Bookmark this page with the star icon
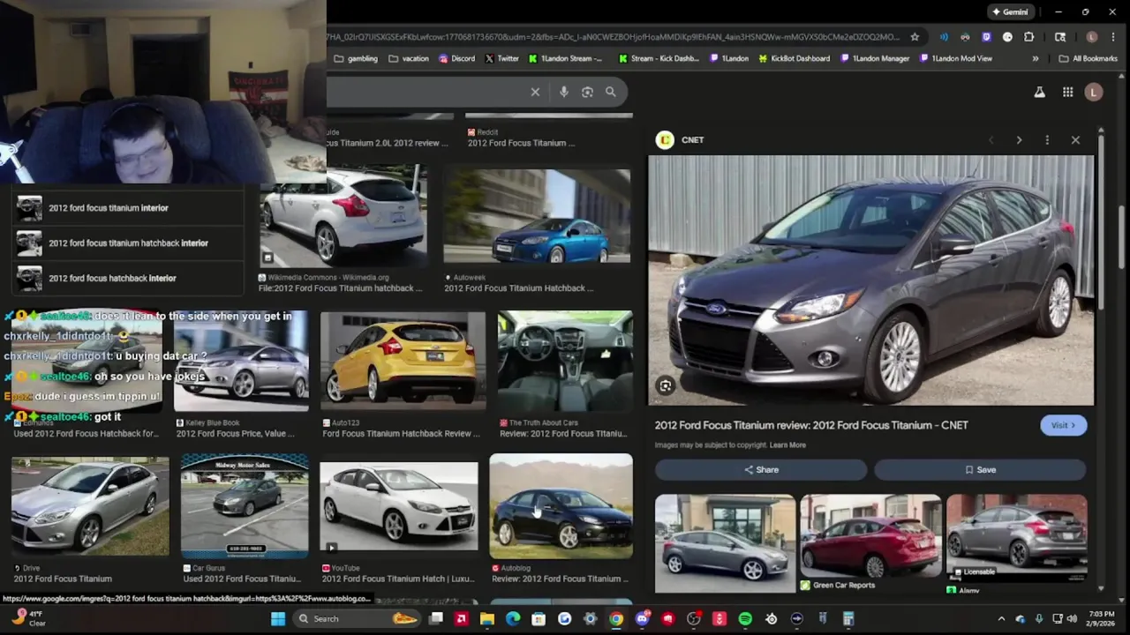Image resolution: width=1130 pixels, height=635 pixels. pyautogui.click(x=915, y=37)
